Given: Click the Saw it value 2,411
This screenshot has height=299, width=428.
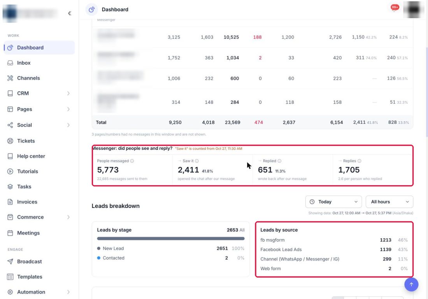Looking at the screenshot, I should click(x=188, y=170).
